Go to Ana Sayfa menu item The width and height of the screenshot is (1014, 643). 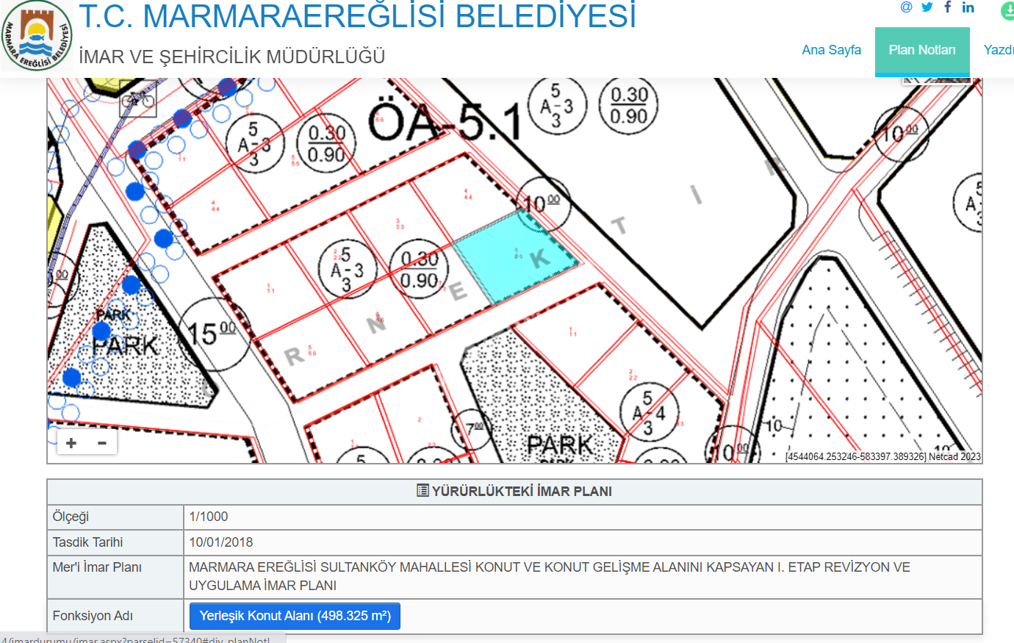tap(831, 50)
